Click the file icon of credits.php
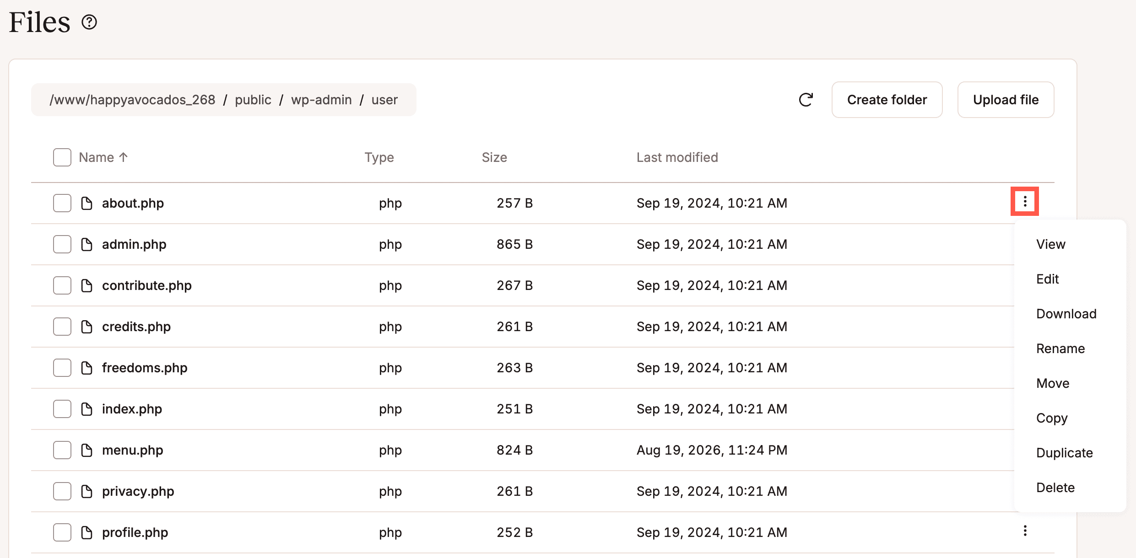Image resolution: width=1136 pixels, height=558 pixels. 87,327
